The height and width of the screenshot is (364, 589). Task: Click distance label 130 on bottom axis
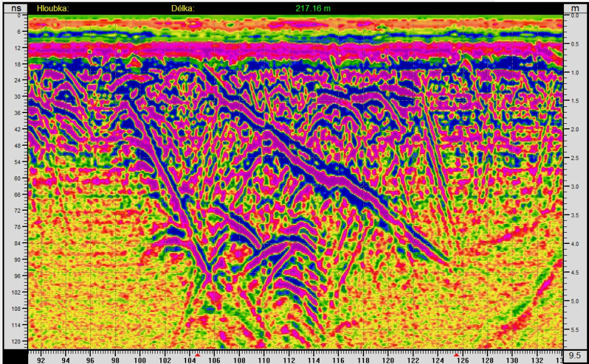pos(512,361)
